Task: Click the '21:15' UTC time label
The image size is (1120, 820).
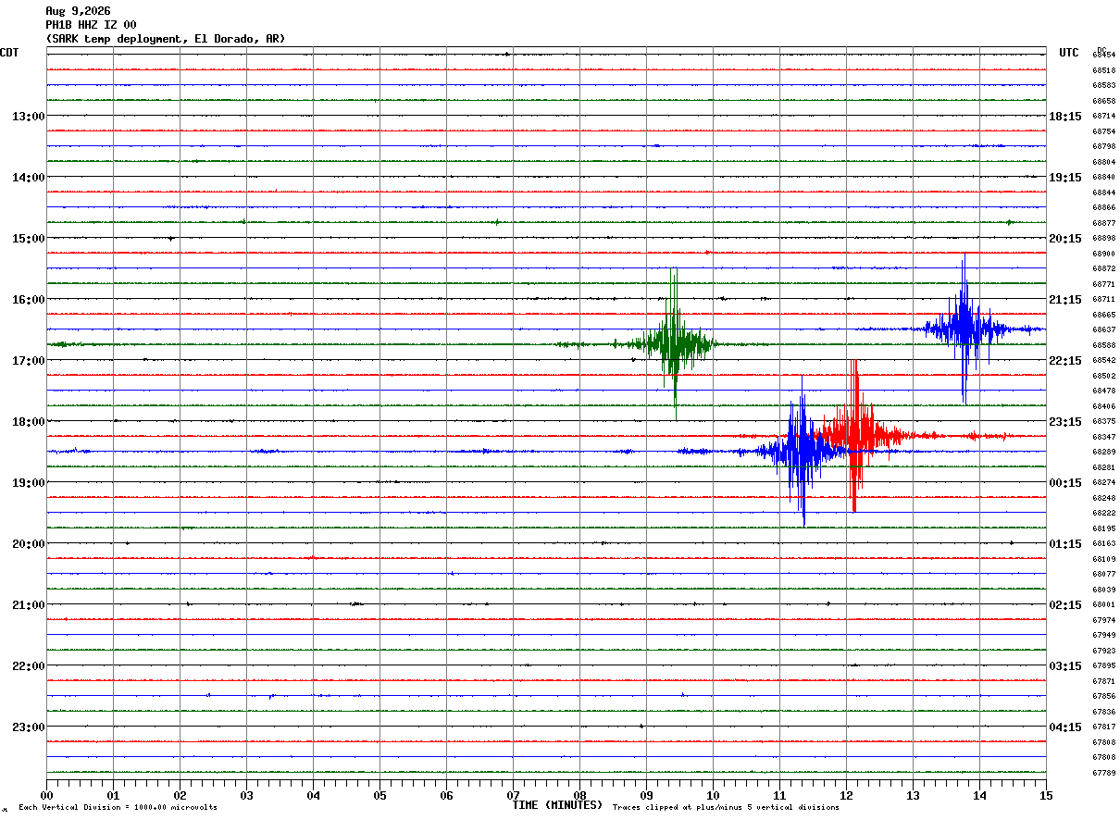Action: 1065,299
